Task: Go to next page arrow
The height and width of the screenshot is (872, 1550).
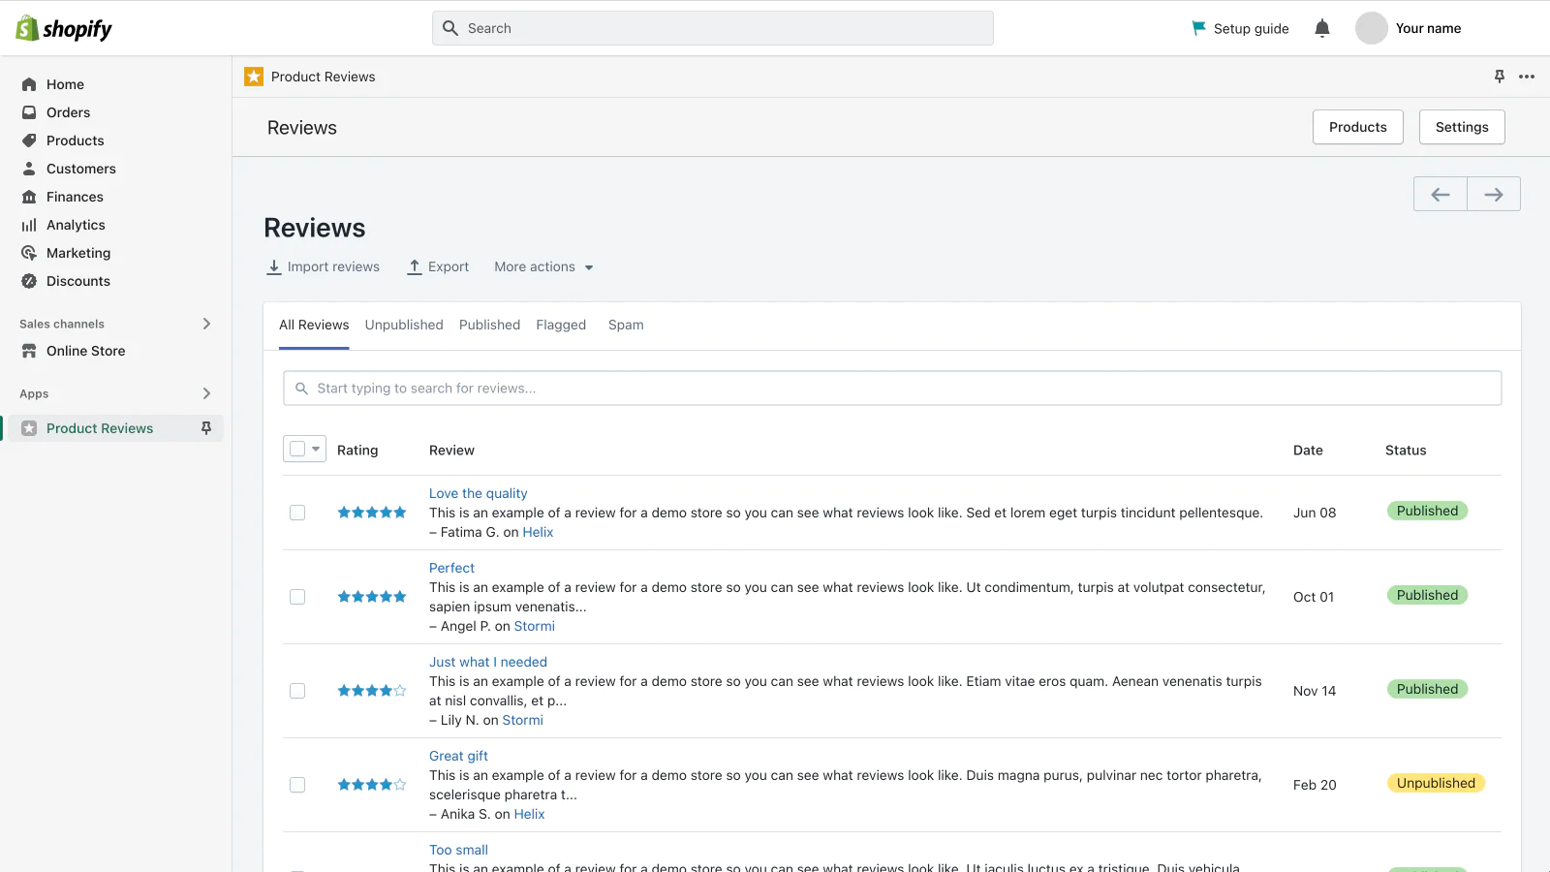Action: (x=1494, y=194)
